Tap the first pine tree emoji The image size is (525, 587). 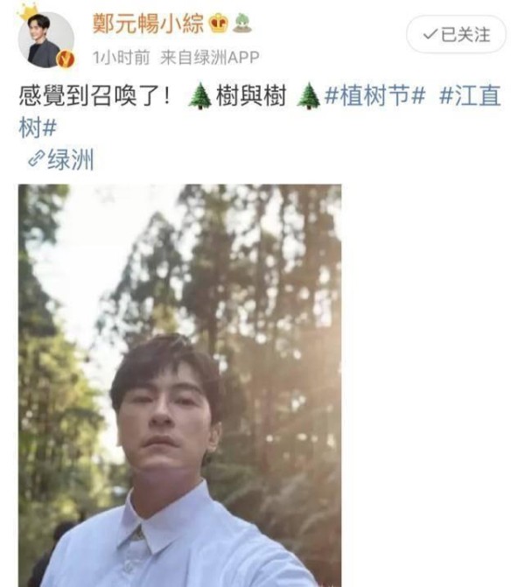pos(199,96)
